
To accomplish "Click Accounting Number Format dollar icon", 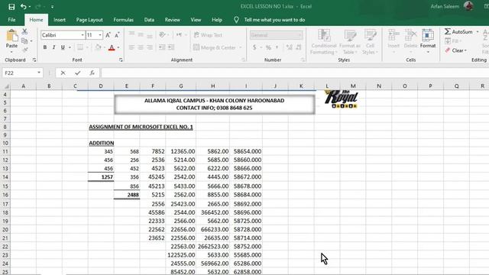I will click(x=254, y=47).
